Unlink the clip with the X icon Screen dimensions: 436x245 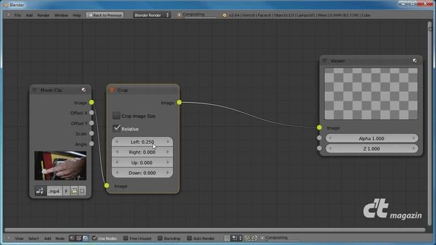(x=82, y=191)
